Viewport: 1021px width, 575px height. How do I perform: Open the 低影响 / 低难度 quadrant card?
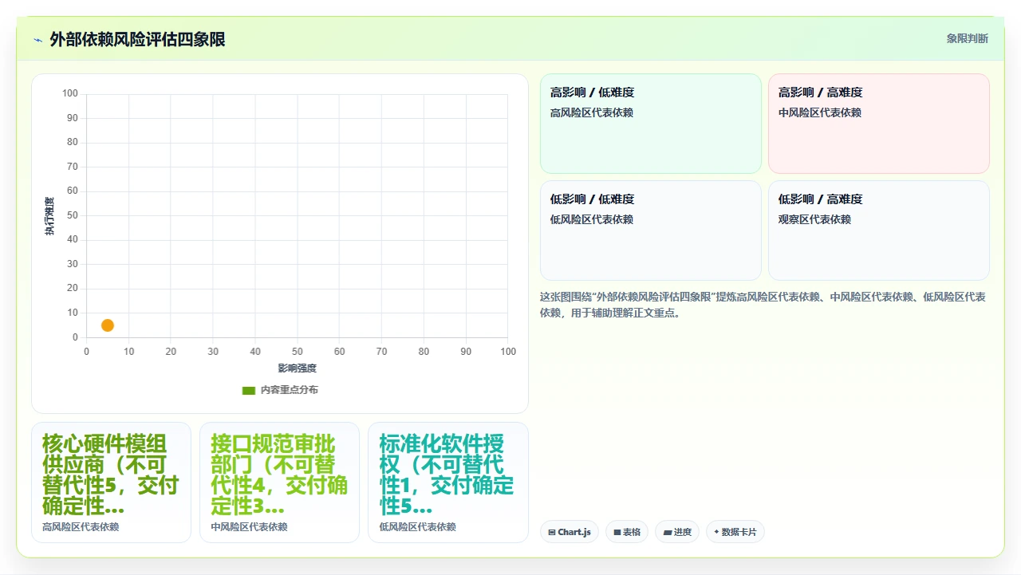(651, 230)
